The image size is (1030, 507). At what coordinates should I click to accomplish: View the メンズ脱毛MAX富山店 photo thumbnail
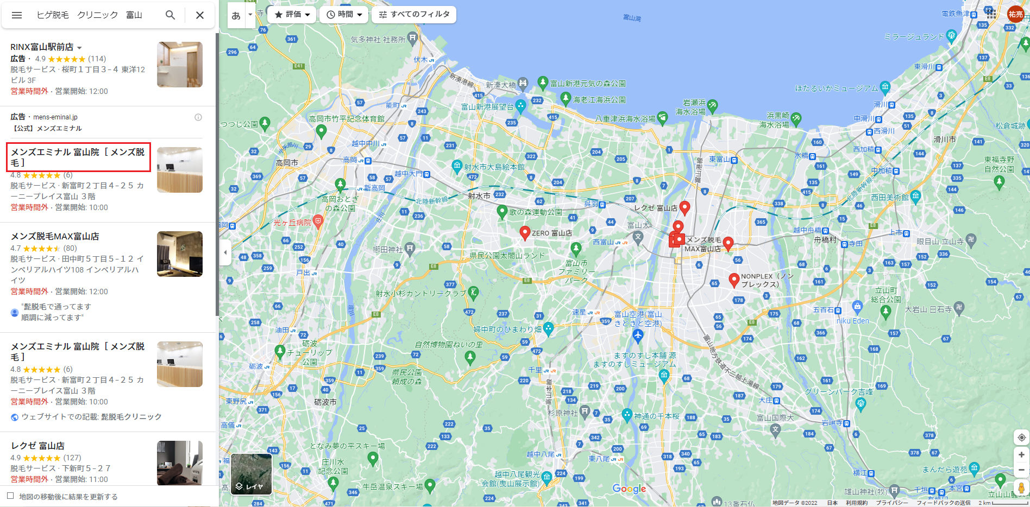[180, 254]
